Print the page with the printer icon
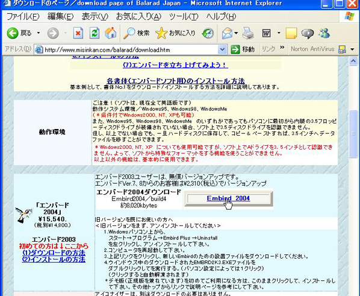Viewport: 360px width, 296px height. point(248,33)
